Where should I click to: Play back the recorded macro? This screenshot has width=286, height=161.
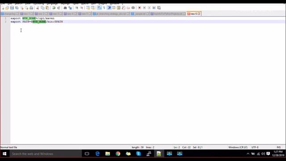[x=149, y=8]
